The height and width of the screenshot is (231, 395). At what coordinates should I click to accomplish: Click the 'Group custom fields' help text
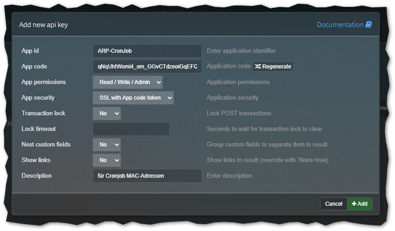coord(267,145)
